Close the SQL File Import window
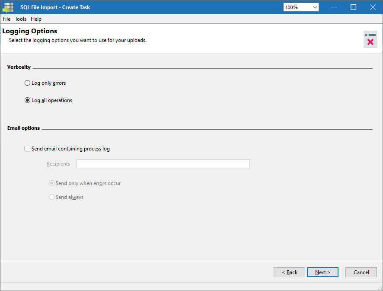 [373, 7]
